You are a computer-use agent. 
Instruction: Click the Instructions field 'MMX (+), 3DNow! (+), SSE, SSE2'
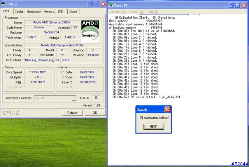62,60
